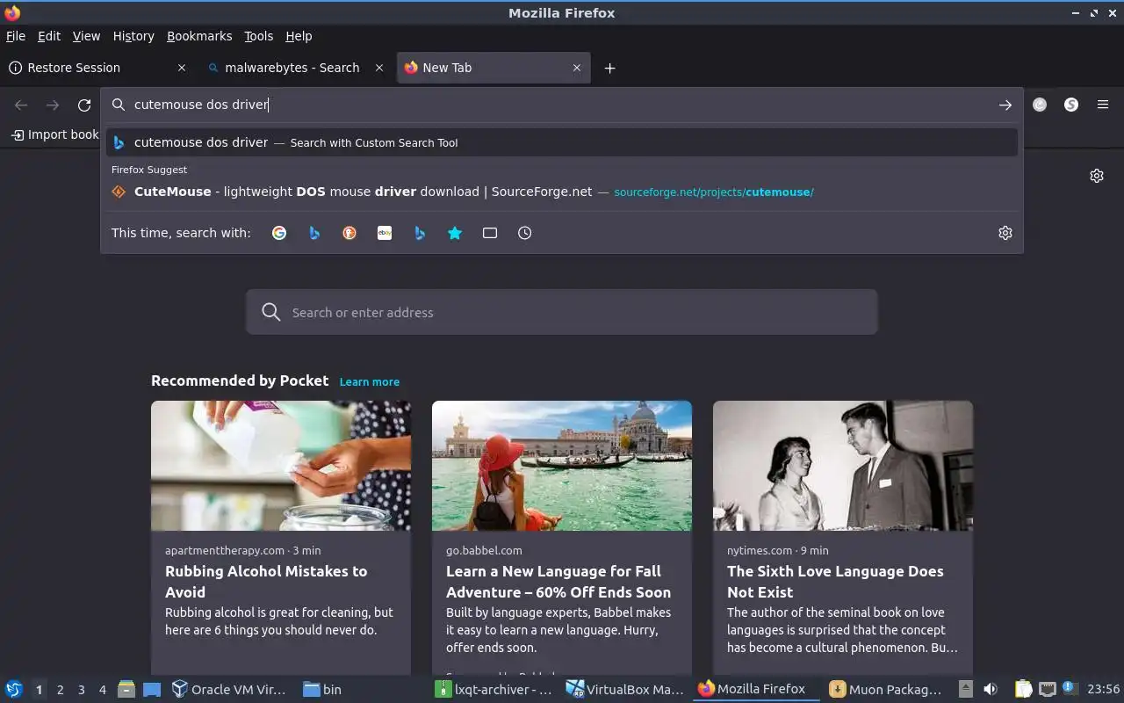
Task: Open the History menu
Action: tap(133, 36)
